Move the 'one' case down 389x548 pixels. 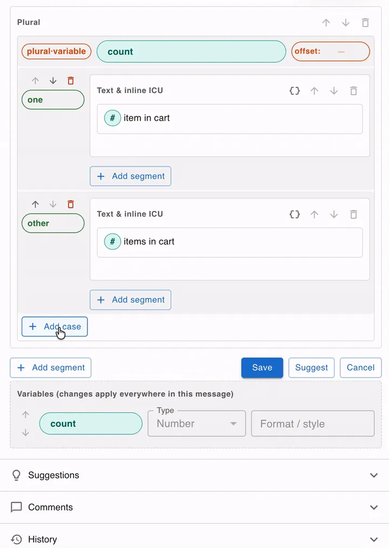[x=53, y=81]
